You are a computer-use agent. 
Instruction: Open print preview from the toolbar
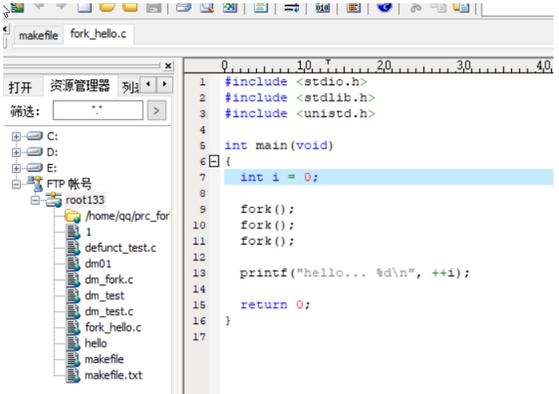[206, 7]
